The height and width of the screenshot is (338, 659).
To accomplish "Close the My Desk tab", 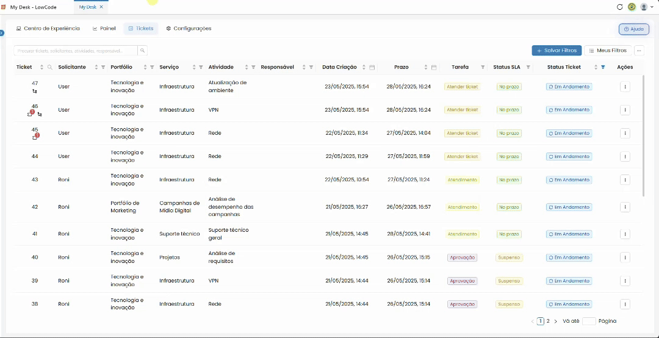I will [x=101, y=7].
